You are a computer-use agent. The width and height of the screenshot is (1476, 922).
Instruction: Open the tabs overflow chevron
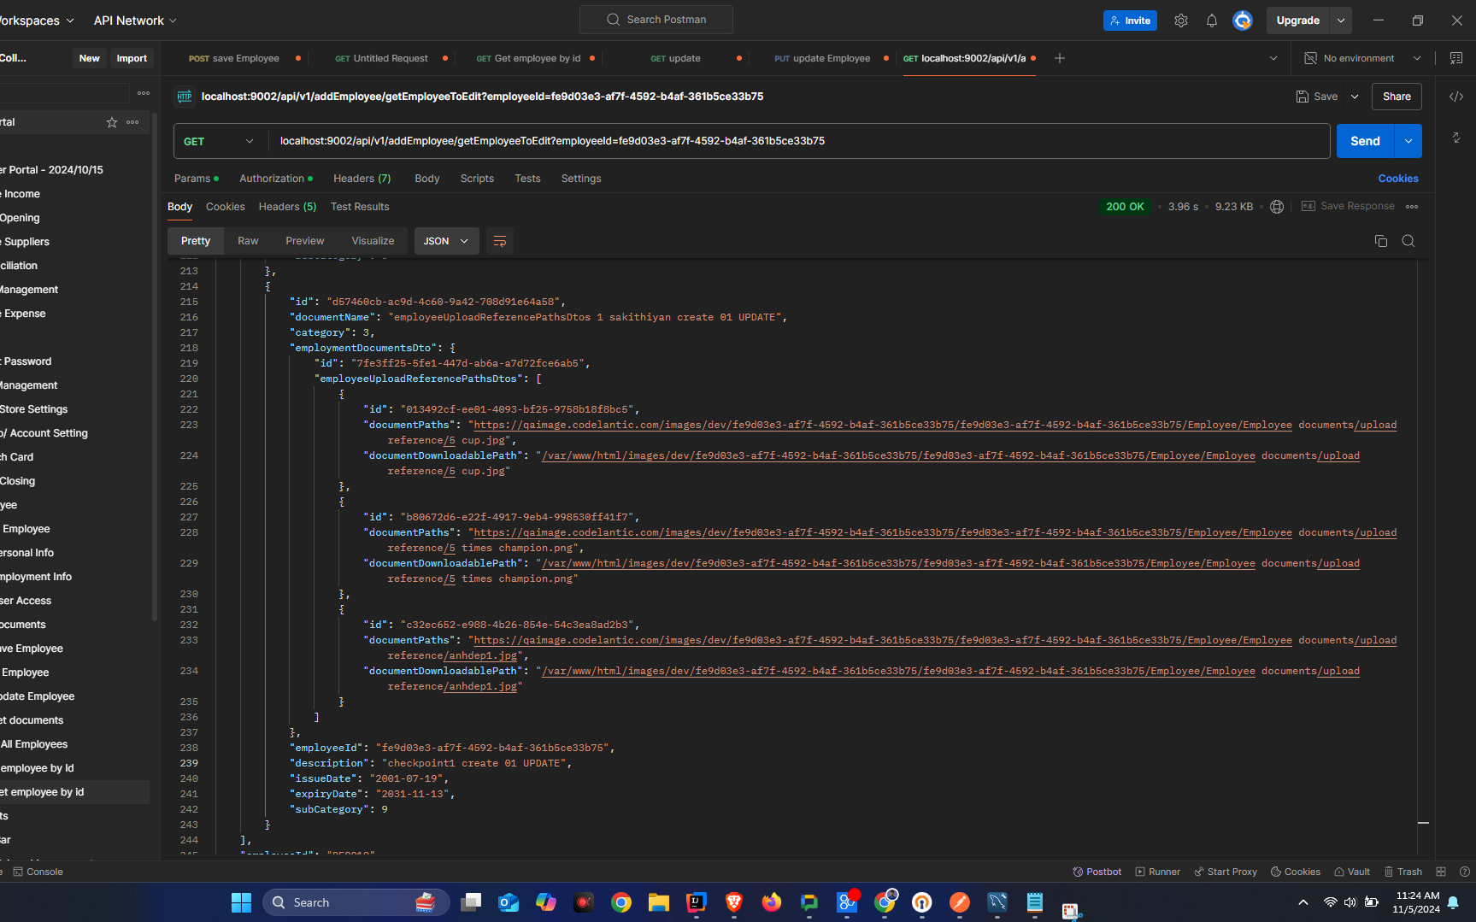(1273, 58)
